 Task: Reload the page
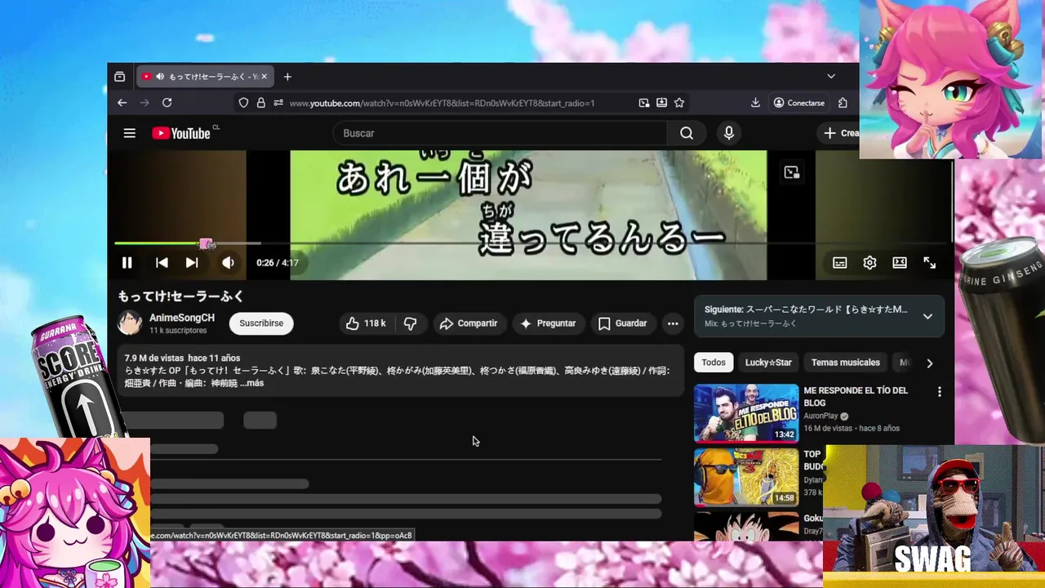[x=167, y=103]
